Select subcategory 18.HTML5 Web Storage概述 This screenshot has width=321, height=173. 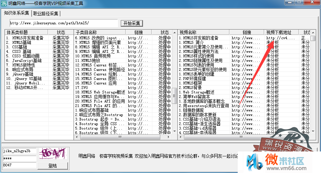click(x=100, y=92)
